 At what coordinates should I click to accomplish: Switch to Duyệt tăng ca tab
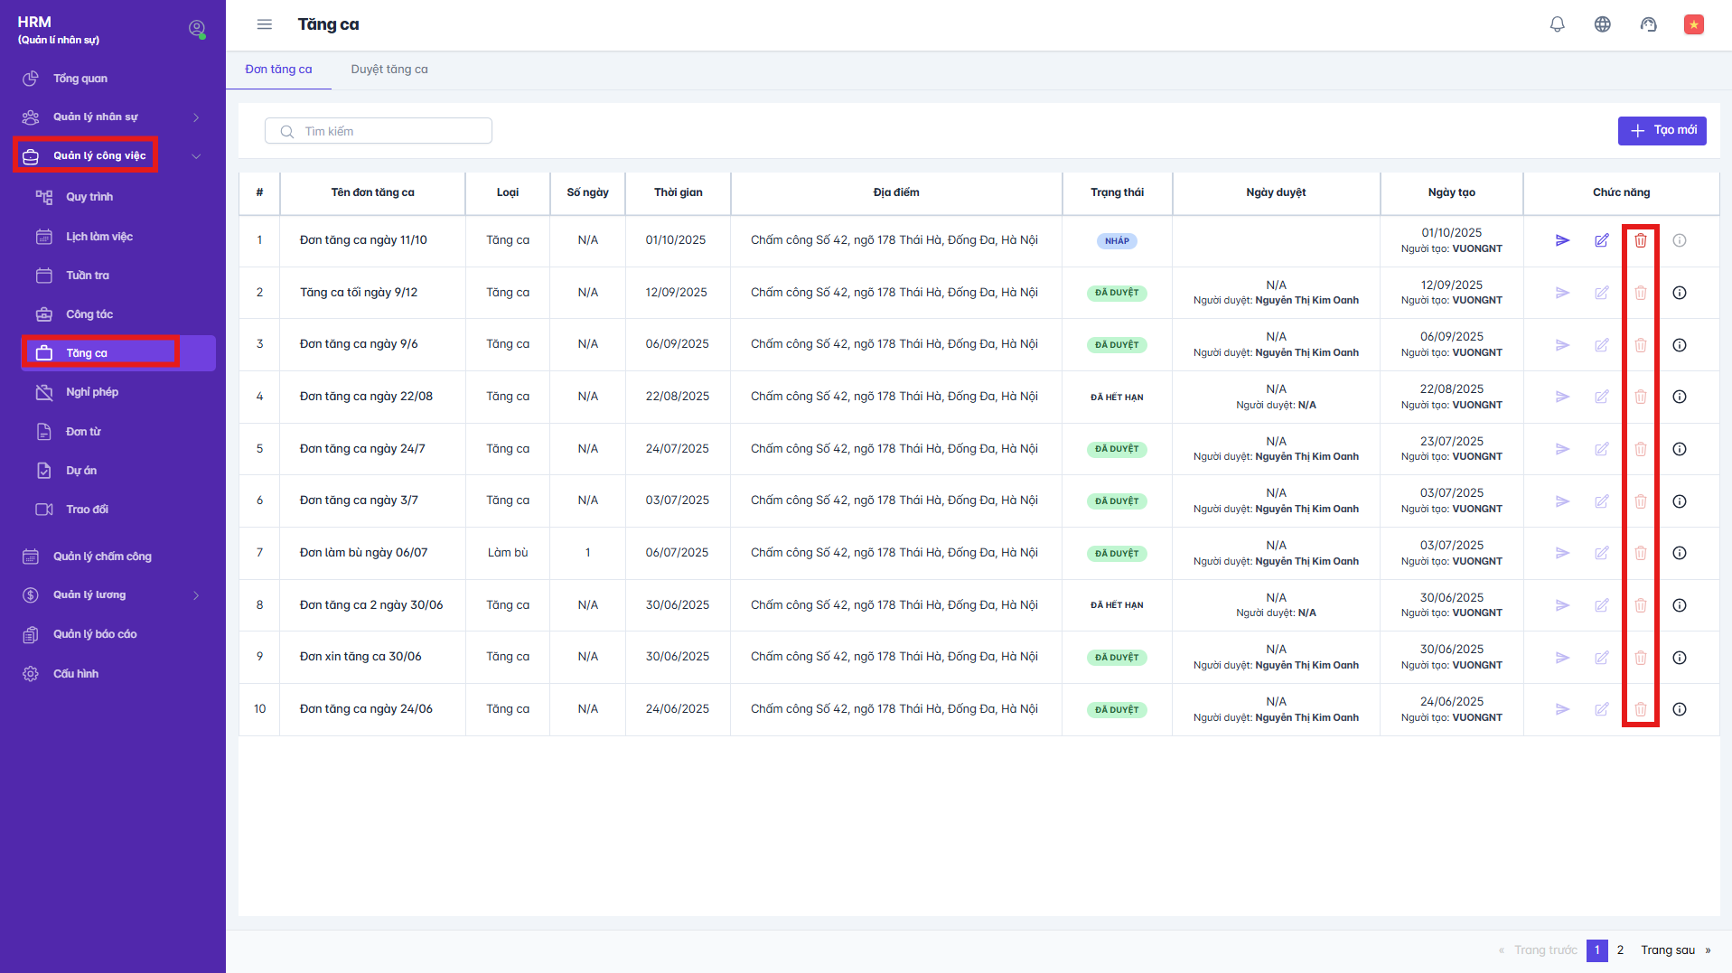[x=389, y=70]
